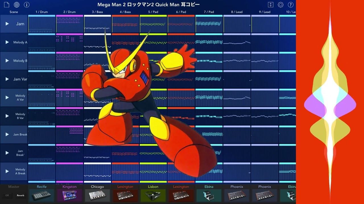Select the 1 / Drum track header

coord(42,12)
